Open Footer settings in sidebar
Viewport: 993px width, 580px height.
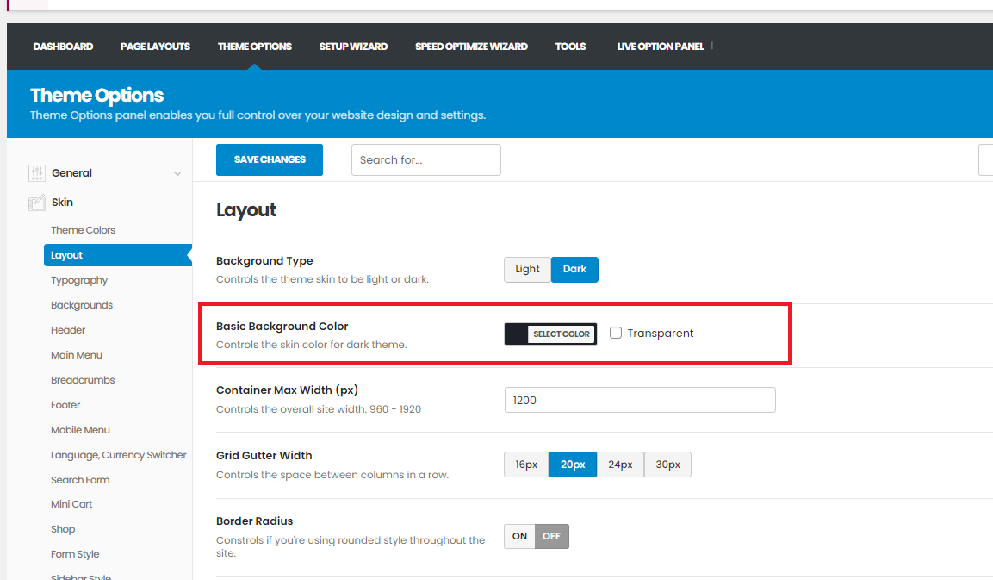[65, 405]
